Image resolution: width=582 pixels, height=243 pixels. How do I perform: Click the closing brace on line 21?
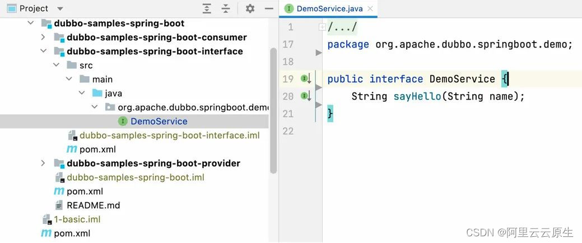pos(330,114)
